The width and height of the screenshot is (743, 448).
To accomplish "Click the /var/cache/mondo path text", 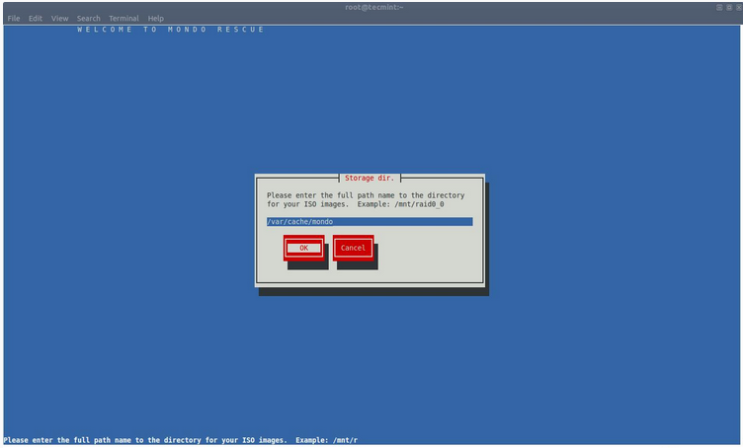I will click(300, 222).
